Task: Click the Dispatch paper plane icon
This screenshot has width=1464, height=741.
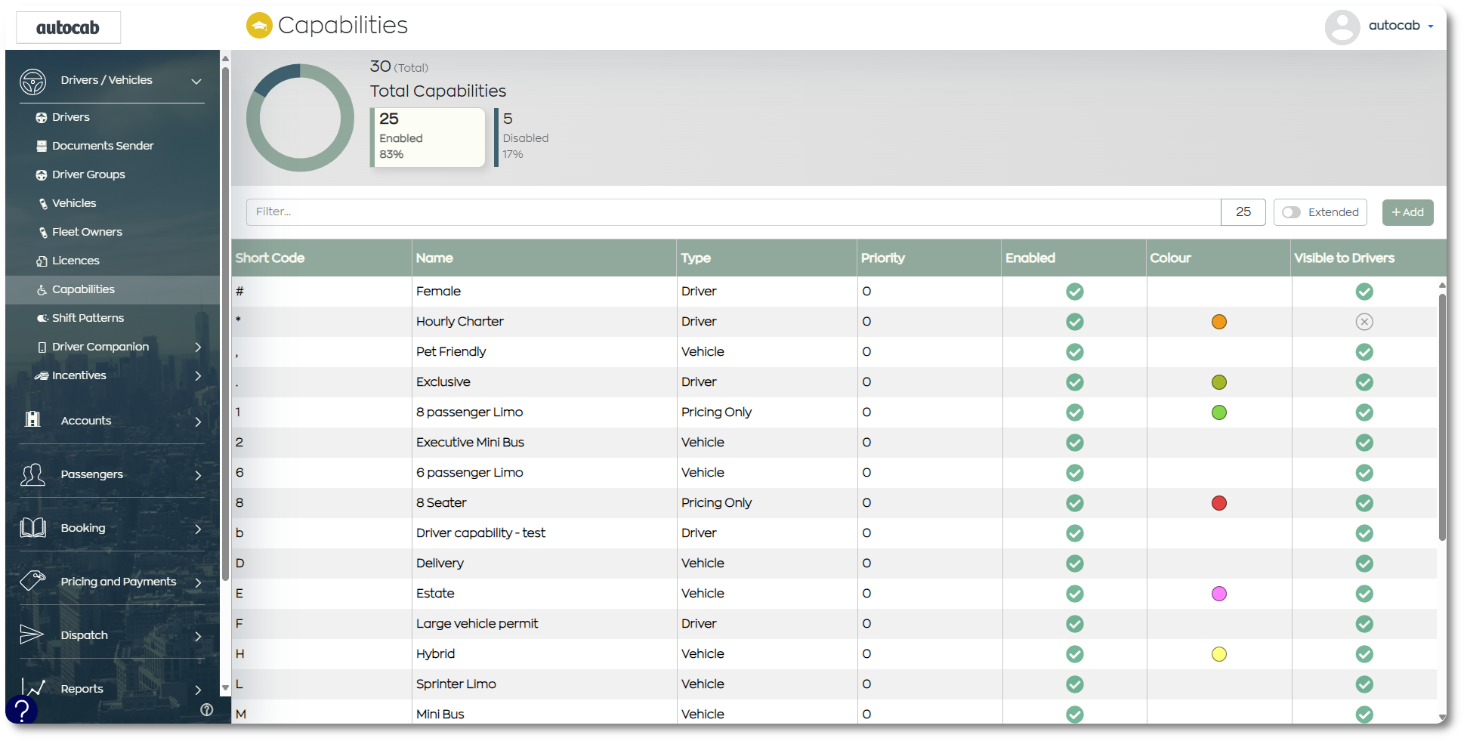Action: (31, 634)
